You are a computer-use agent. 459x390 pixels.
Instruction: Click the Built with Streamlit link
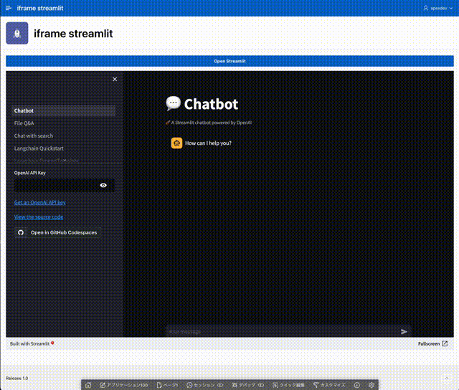tap(32, 344)
